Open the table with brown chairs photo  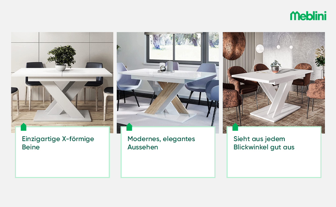coord(274,82)
